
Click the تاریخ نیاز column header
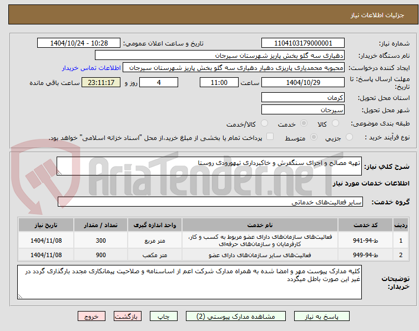(46, 225)
